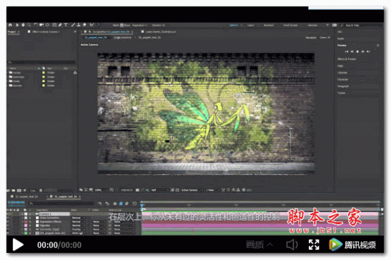Viewport: 391px width, 260px height.
Task: Switch to the Libraries workspace
Action: (x=312, y=25)
